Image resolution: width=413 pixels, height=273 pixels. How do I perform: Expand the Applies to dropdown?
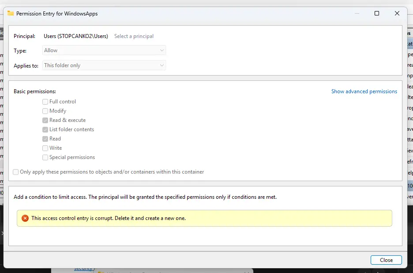pos(104,65)
